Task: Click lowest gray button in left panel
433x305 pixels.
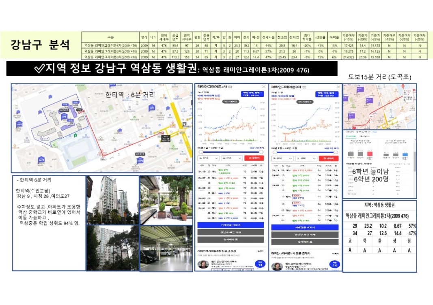Action: pos(231,240)
